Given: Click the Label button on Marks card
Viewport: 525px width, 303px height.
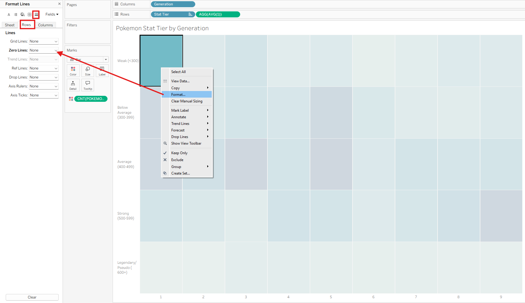Looking at the screenshot, I should [x=102, y=71].
